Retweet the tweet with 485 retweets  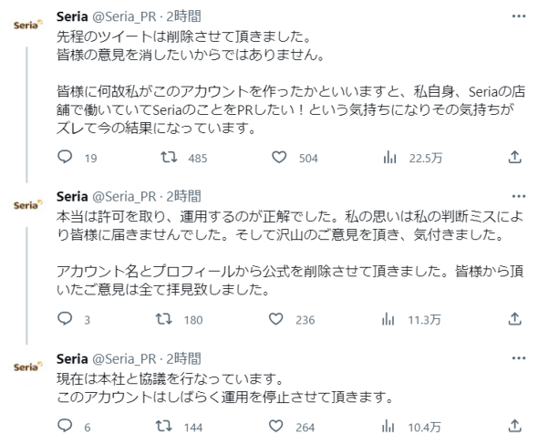(170, 158)
